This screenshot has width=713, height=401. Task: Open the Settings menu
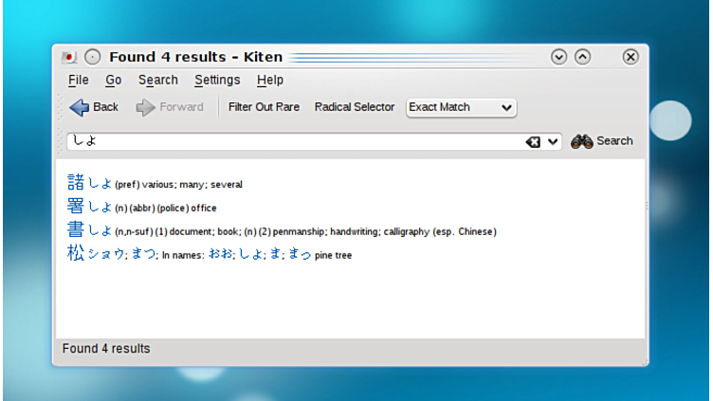pos(217,81)
